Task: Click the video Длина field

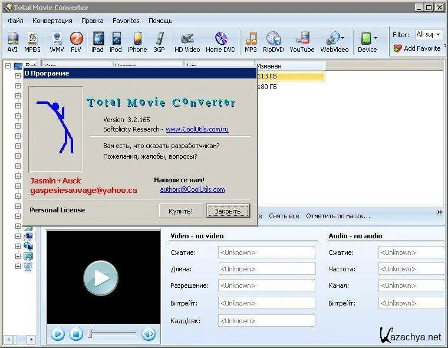Action: [266, 269]
